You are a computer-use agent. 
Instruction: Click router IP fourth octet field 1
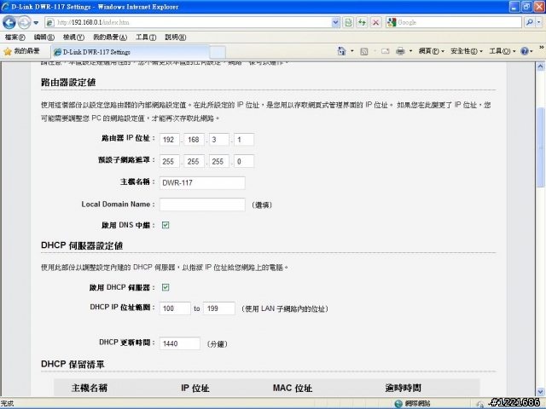point(244,140)
